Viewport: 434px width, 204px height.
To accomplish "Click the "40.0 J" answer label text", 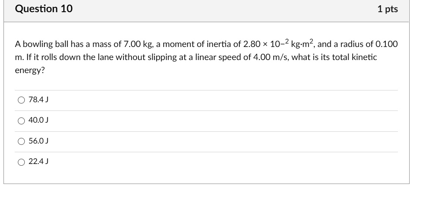I will point(38,120).
